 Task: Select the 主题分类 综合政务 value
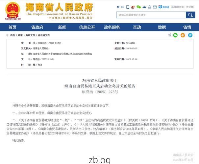click(x=131, y=43)
